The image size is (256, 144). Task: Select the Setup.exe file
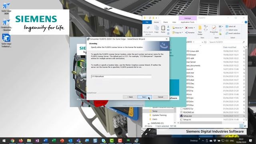point(187,116)
